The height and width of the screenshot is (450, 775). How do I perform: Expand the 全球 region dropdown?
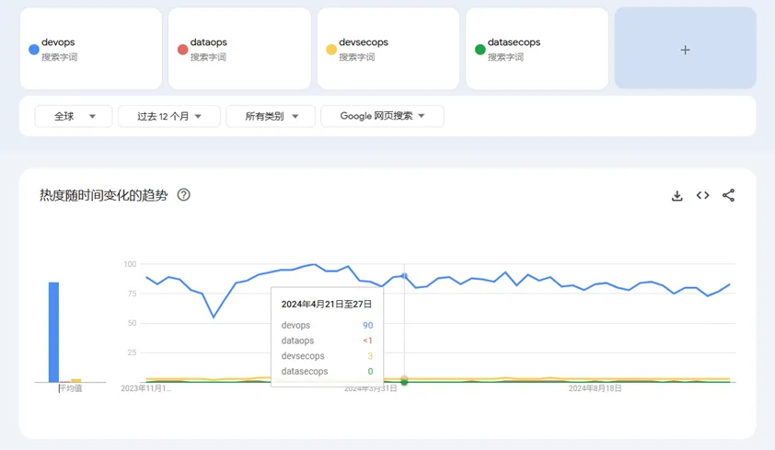[74, 116]
